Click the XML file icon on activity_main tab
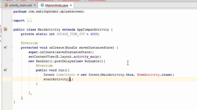Viewport: 197px width, 110px height. point(6,5)
